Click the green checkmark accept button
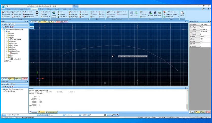 40,115
